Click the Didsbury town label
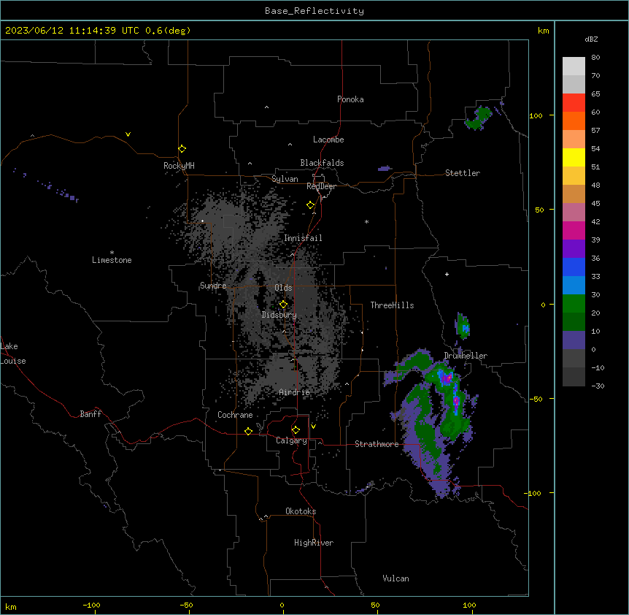 click(x=279, y=315)
